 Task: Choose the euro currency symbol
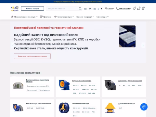(98, 8)
